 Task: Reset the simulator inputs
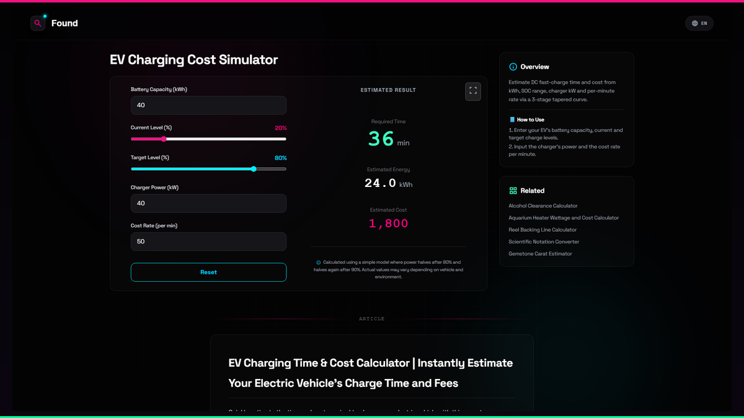208,272
